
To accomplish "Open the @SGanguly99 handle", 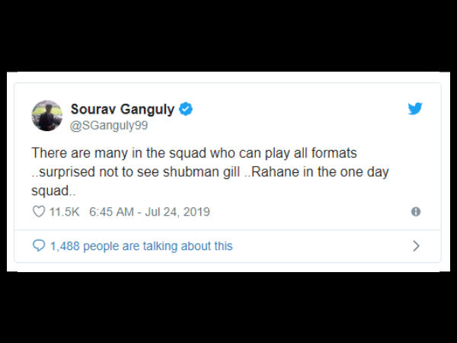I will tap(108, 124).
